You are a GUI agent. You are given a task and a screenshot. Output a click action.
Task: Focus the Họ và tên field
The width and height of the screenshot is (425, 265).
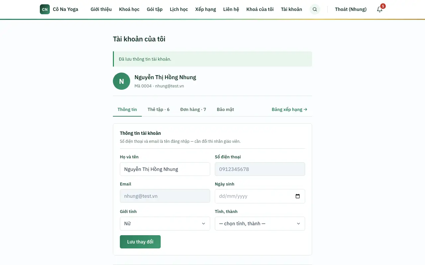pos(165,169)
